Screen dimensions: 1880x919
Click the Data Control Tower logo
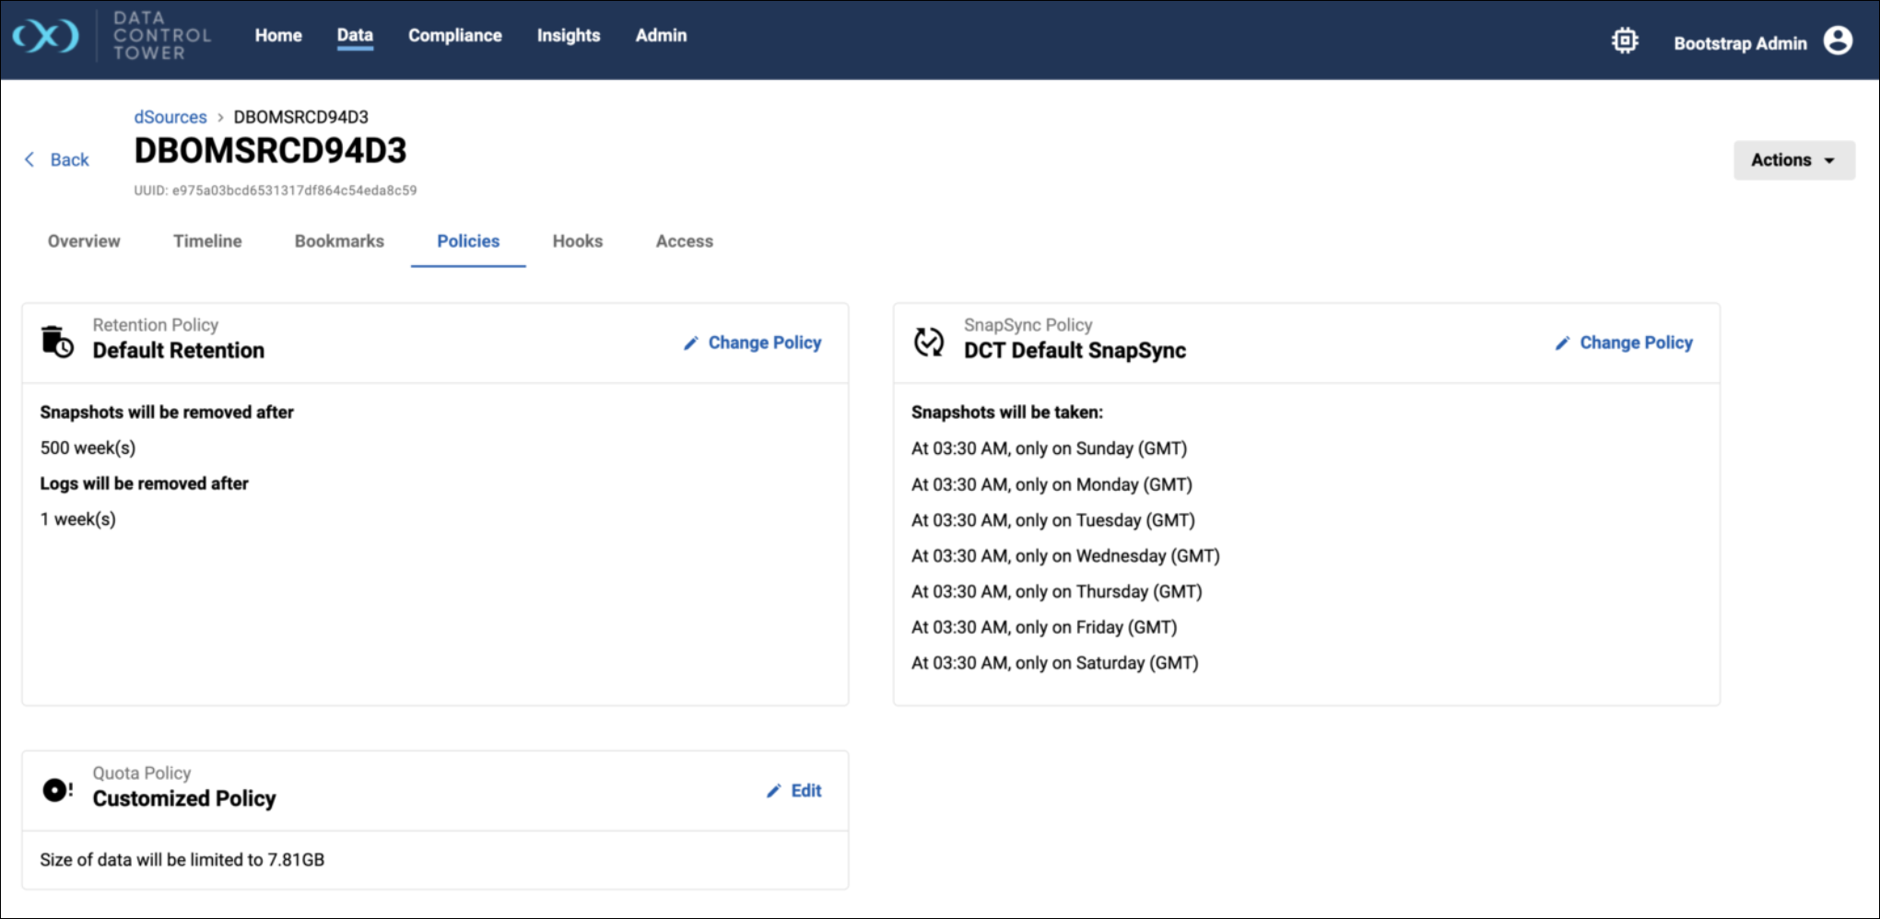click(46, 37)
